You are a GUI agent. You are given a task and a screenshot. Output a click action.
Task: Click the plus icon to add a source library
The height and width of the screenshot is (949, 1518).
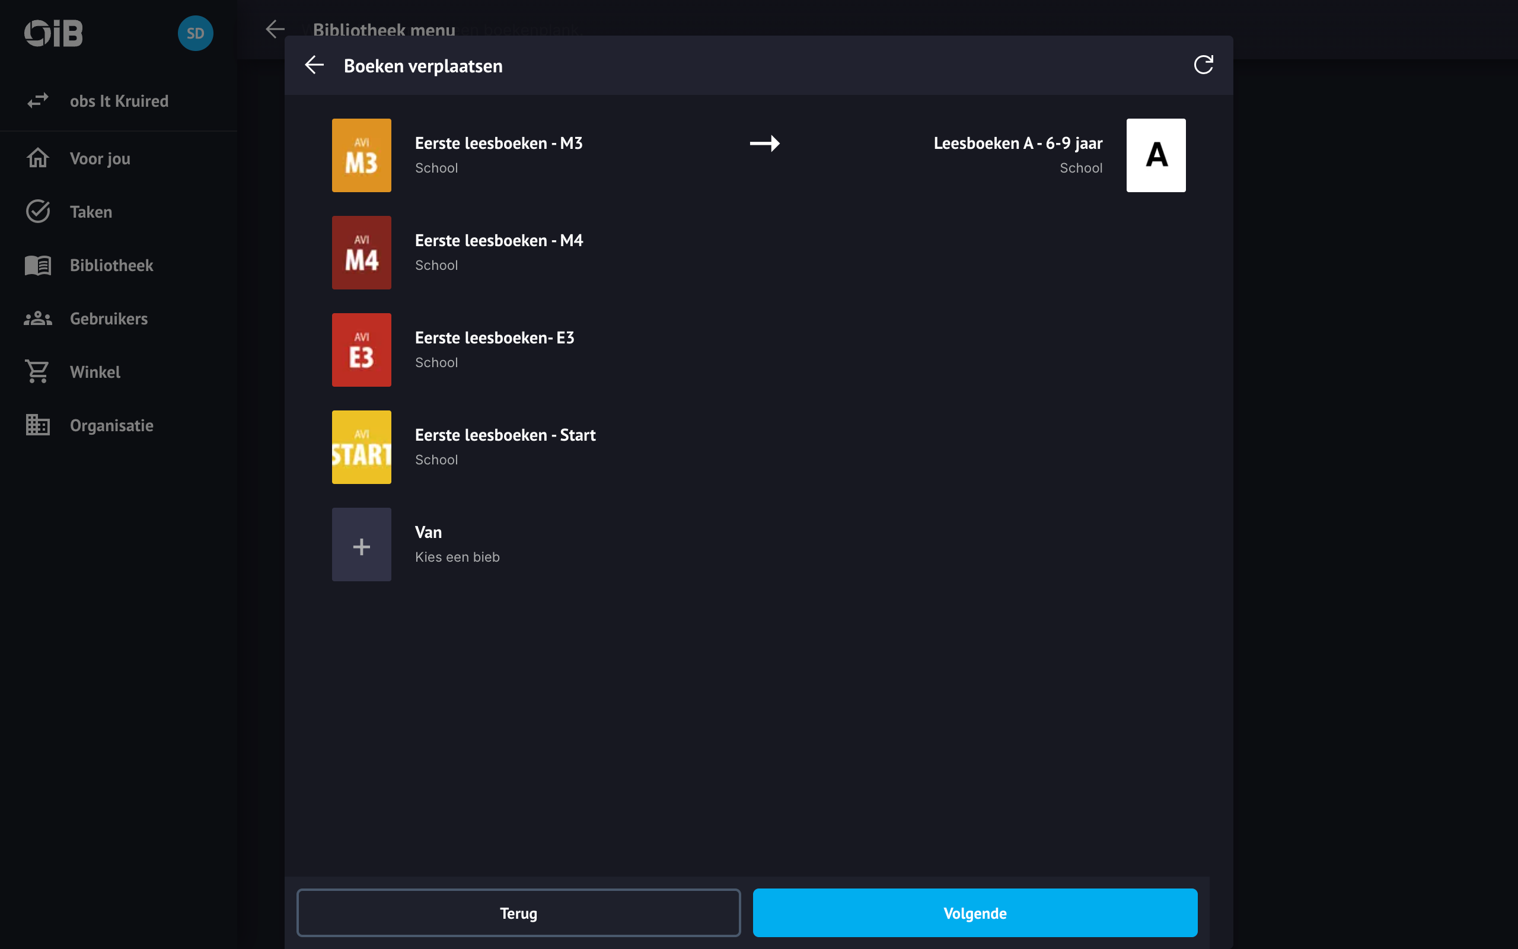[x=361, y=545]
